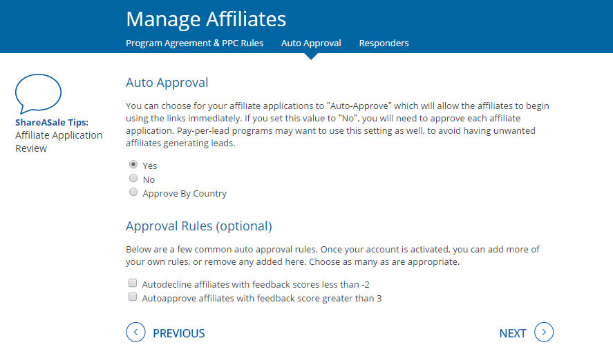The height and width of the screenshot is (358, 613).
Task: Click the NEXT text link
Action: point(513,333)
